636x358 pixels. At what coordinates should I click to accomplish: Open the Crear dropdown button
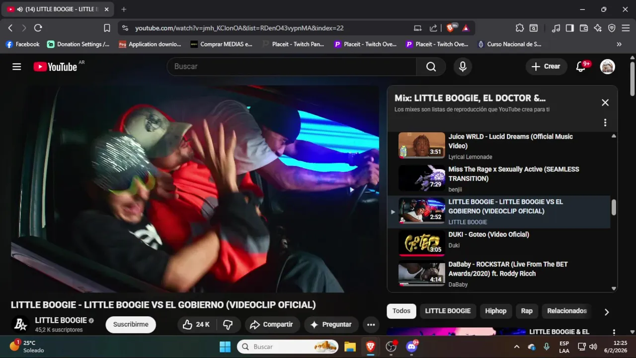546,67
